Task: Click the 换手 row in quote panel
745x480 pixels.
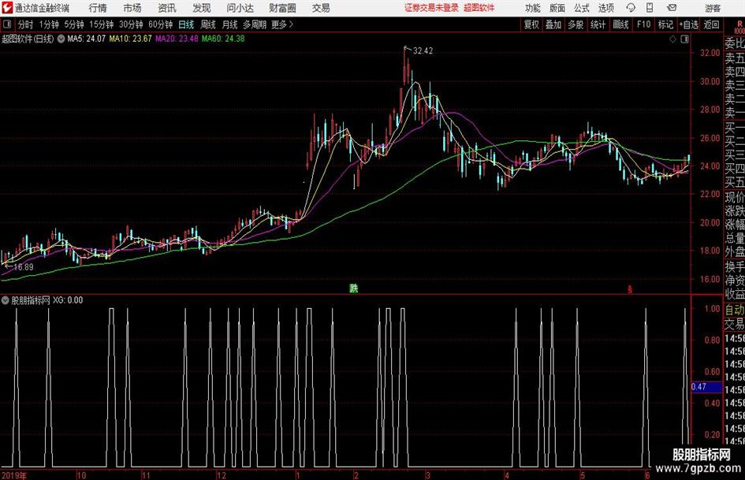Action: 735,267
